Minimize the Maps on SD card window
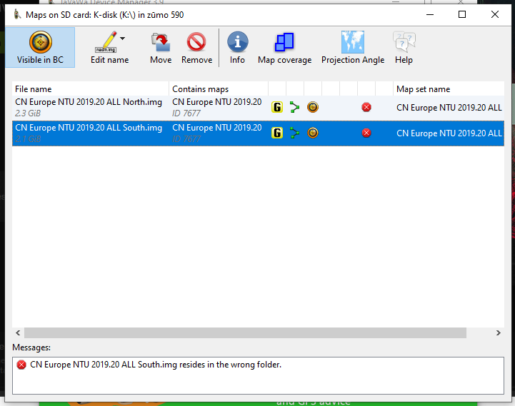This screenshot has height=406, width=515. pyautogui.click(x=430, y=14)
